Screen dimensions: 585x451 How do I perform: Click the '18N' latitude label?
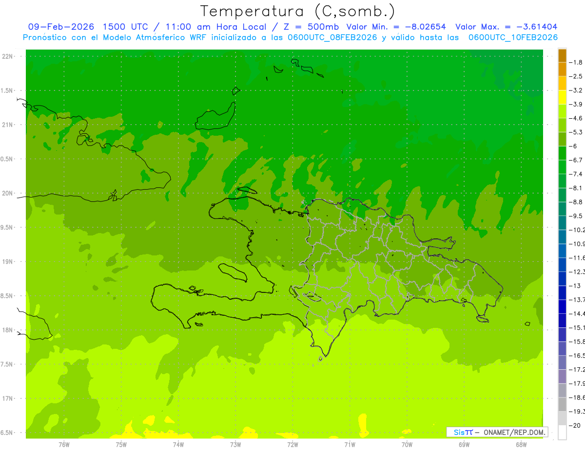(x=7, y=330)
